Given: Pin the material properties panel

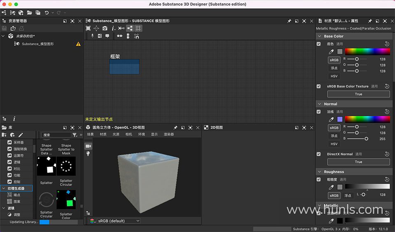Looking at the screenshot, I should (370, 21).
